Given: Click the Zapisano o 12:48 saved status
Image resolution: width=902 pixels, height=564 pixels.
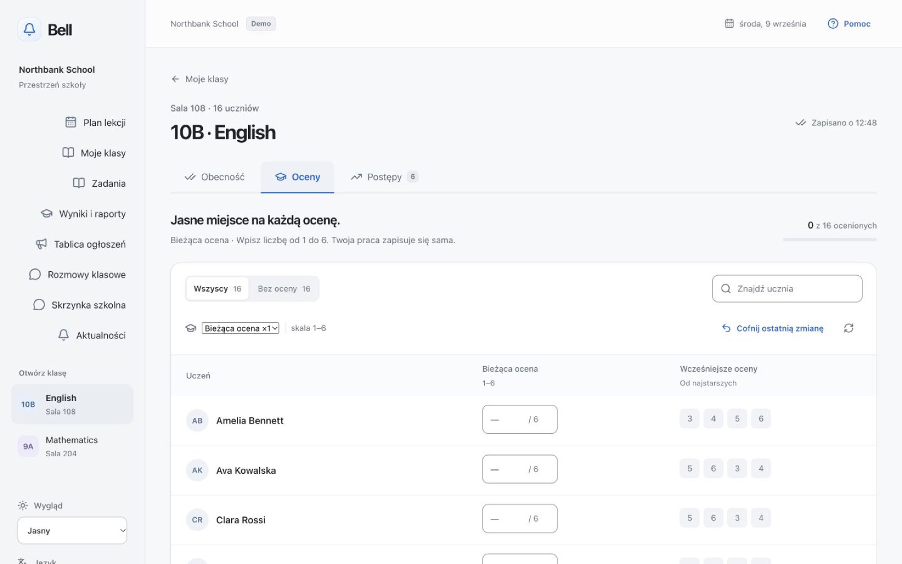Looking at the screenshot, I should click(836, 123).
